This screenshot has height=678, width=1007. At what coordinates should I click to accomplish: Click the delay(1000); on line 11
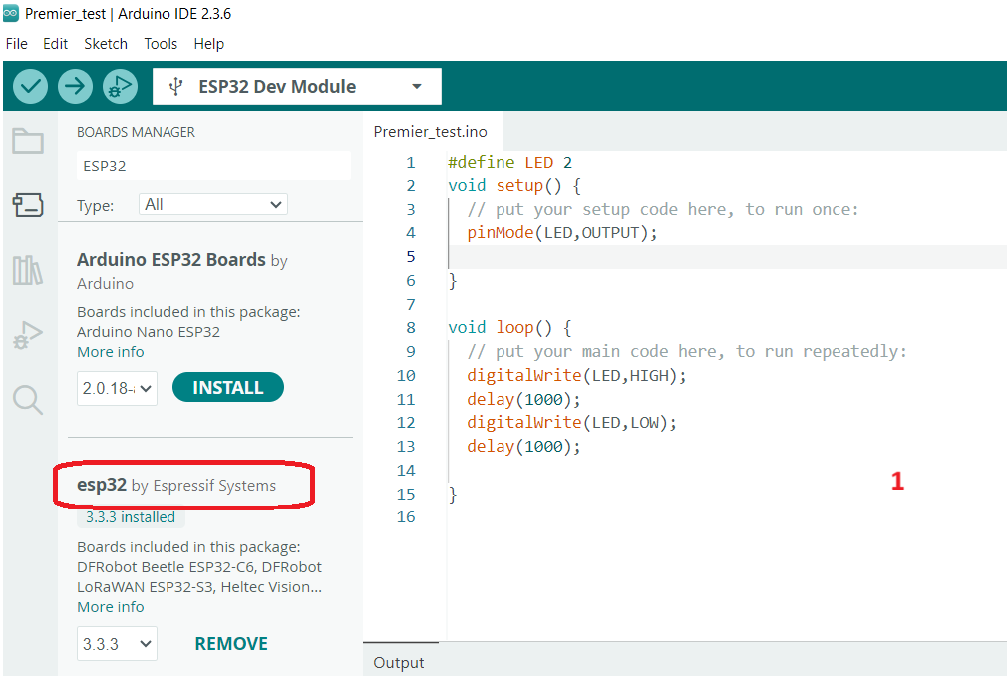523,400
